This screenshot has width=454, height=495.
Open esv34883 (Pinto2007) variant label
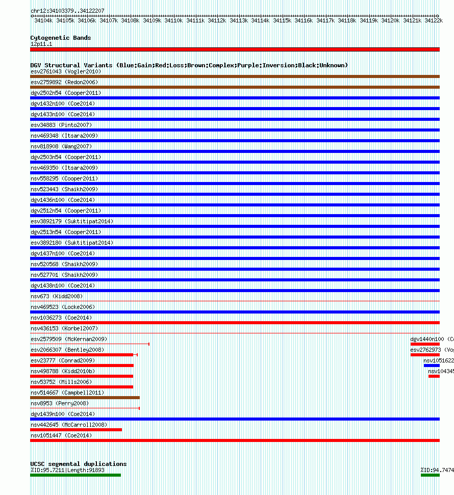point(61,125)
